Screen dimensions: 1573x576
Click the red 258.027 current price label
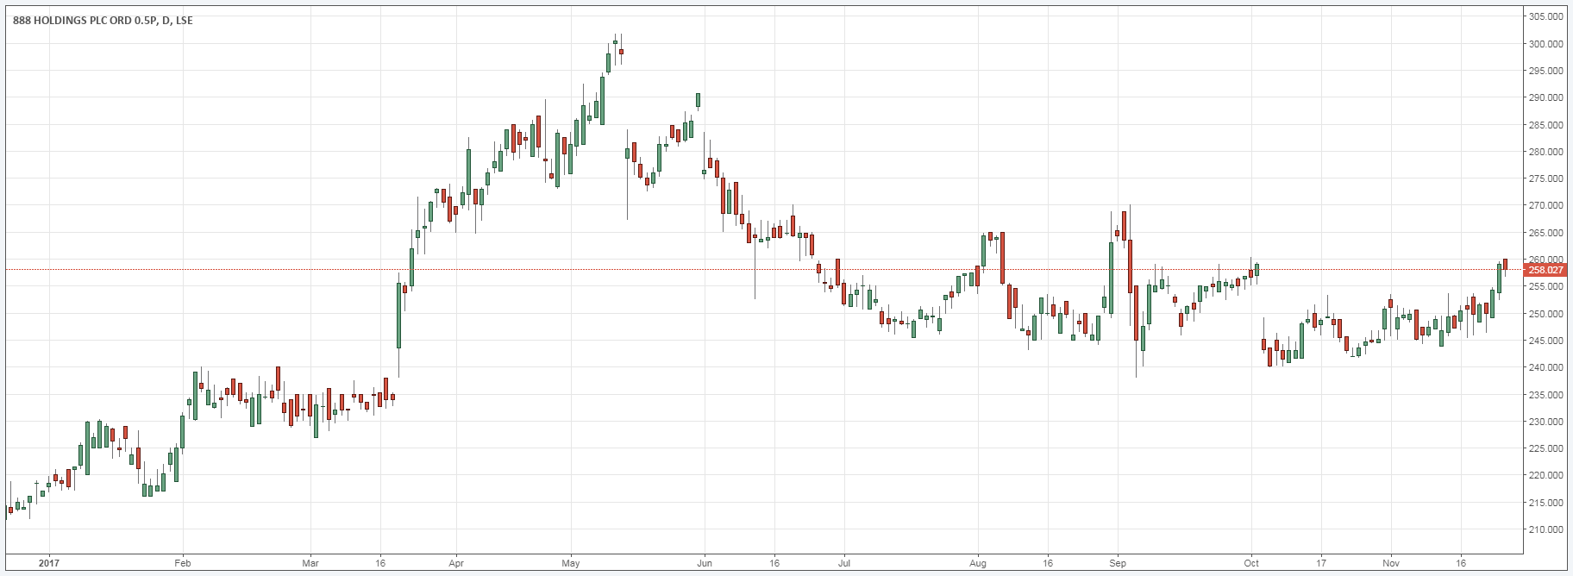[1545, 270]
